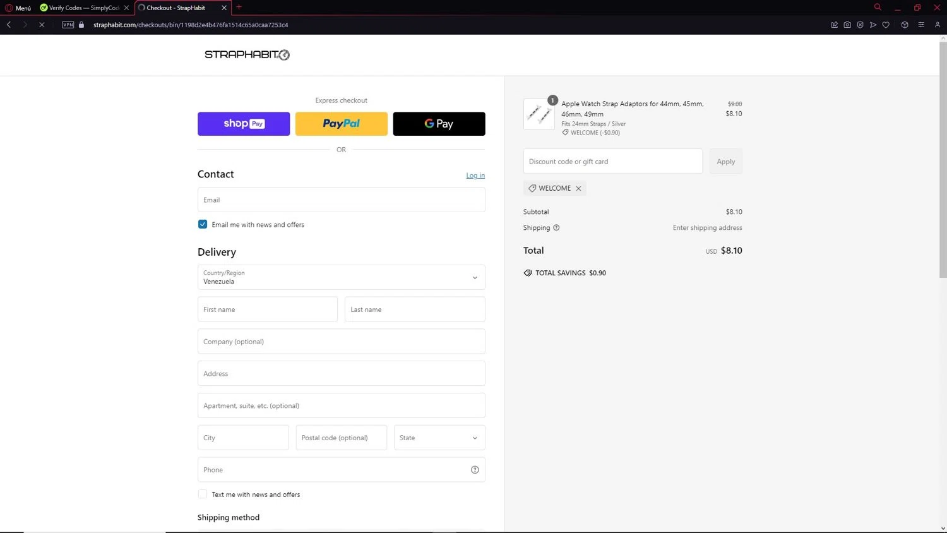Click the page vertical scrollbar thumb

943,160
